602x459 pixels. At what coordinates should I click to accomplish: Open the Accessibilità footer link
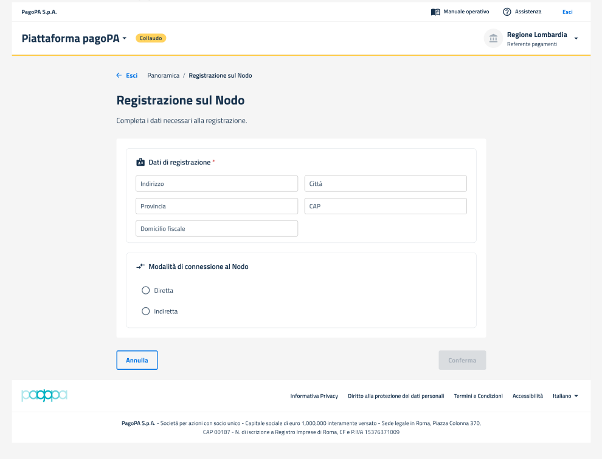[x=527, y=396]
